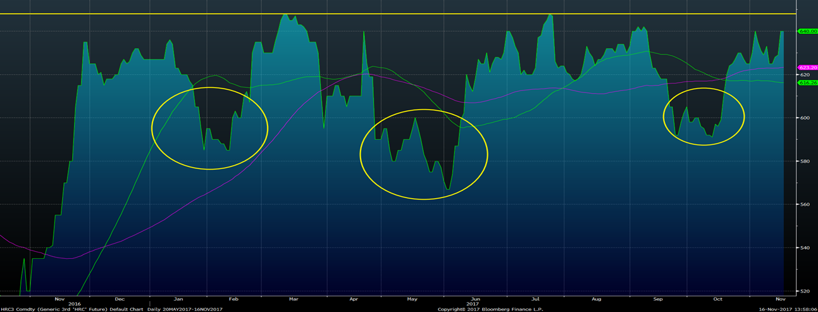
Task: Click the magenta 623.20 moving average tag
Action: pyautogui.click(x=808, y=68)
